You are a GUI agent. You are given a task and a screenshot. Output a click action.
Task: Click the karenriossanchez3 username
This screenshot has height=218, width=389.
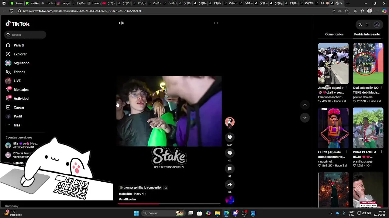(330, 97)
